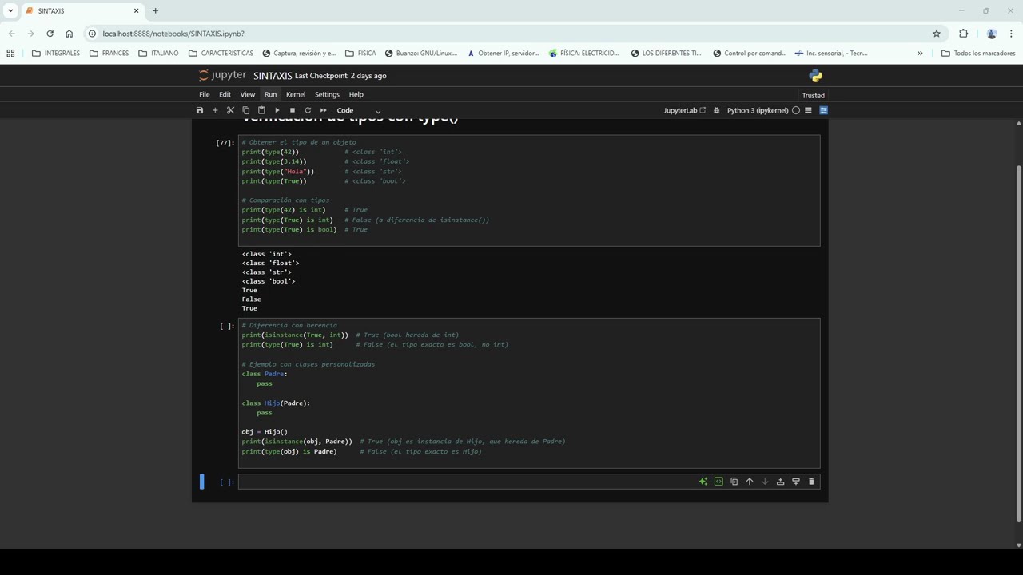Open the CARACTERISTICAS bookmark folder
This screenshot has width=1023, height=575.
tap(221, 54)
